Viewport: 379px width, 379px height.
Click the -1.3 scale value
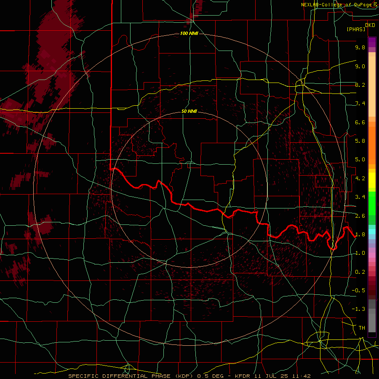click(359, 309)
